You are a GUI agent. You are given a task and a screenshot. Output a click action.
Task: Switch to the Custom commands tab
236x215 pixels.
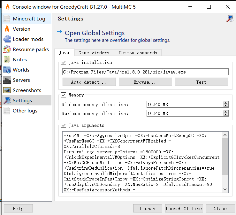138,53
